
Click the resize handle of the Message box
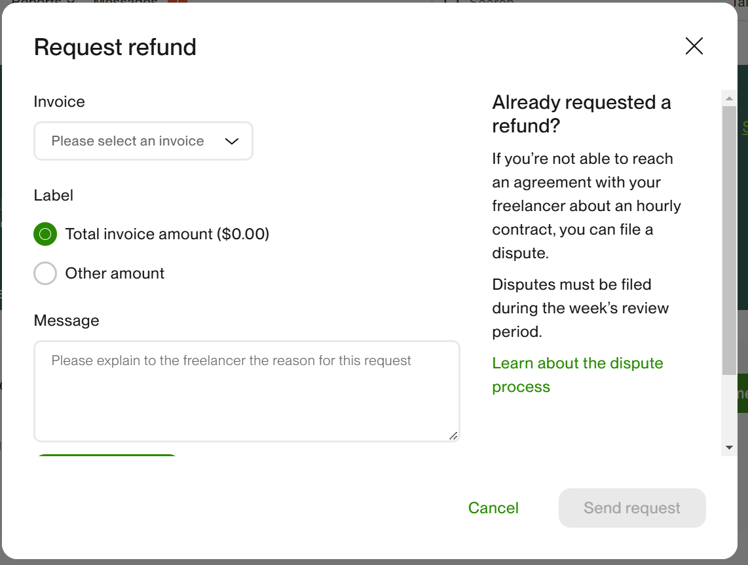[453, 435]
